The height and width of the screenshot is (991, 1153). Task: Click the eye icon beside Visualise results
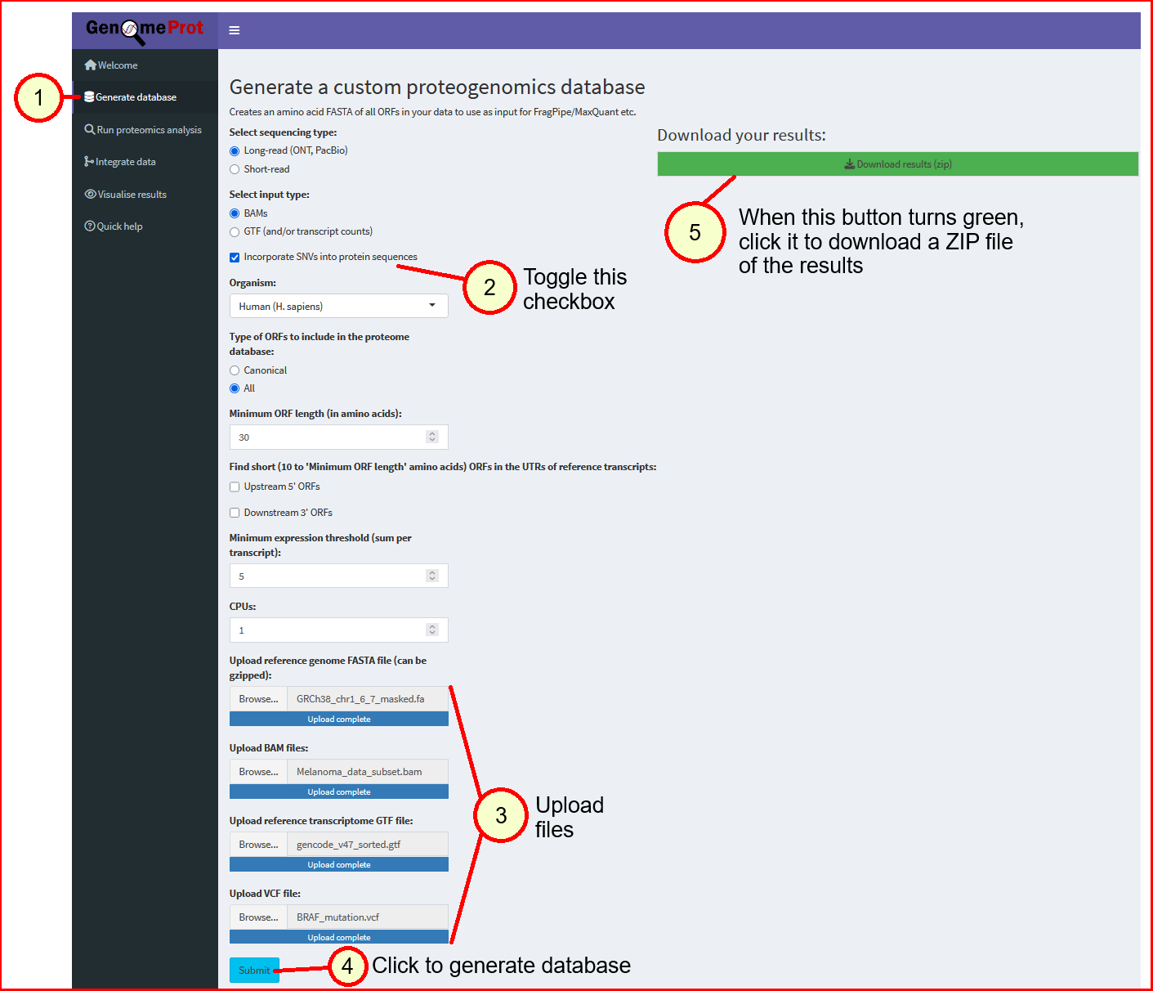(90, 194)
